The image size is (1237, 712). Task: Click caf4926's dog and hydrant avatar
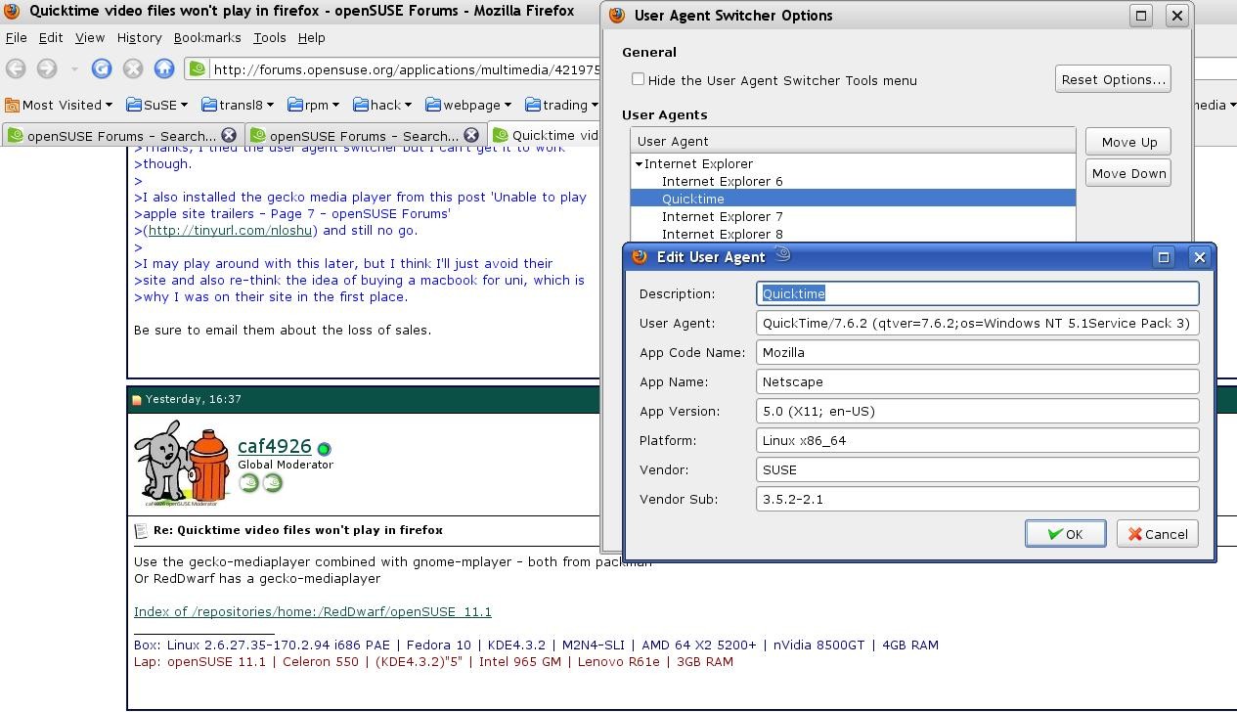point(182,464)
